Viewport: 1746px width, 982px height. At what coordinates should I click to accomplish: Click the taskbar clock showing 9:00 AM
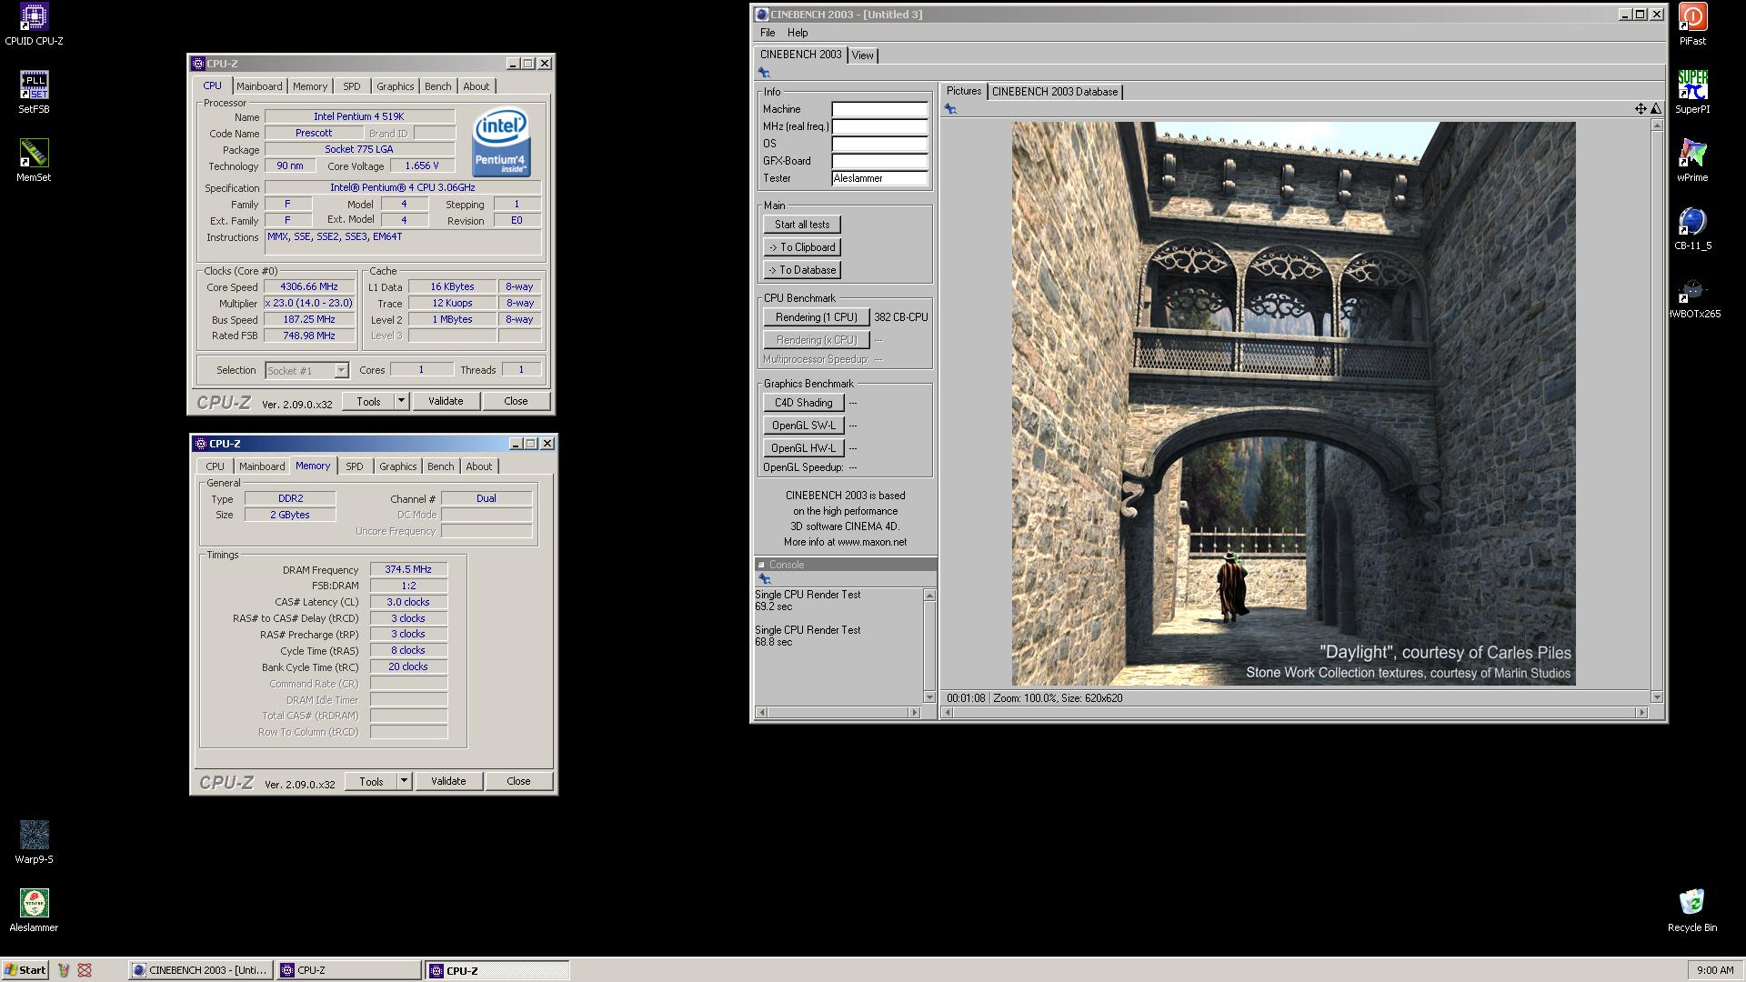[1714, 970]
